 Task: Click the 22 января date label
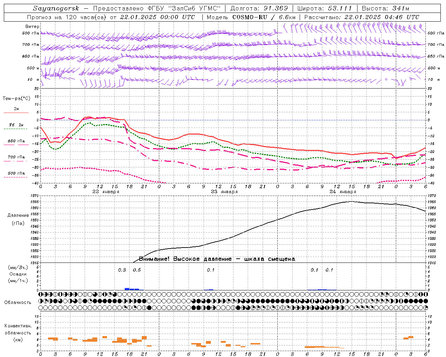(106, 191)
